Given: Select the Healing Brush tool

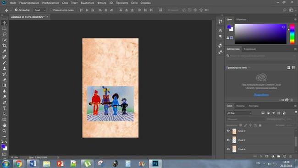Looking at the screenshot, I should tap(4, 57).
